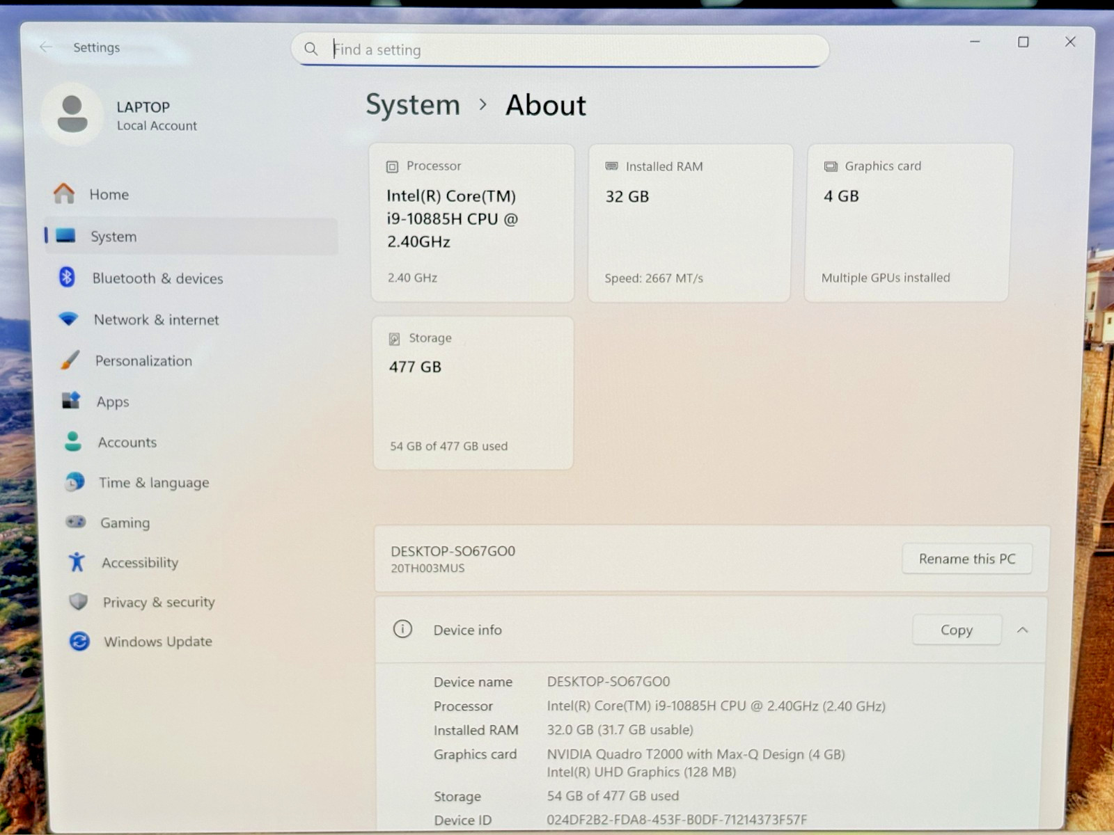Minimize the Settings window
1114x835 pixels.
975,42
